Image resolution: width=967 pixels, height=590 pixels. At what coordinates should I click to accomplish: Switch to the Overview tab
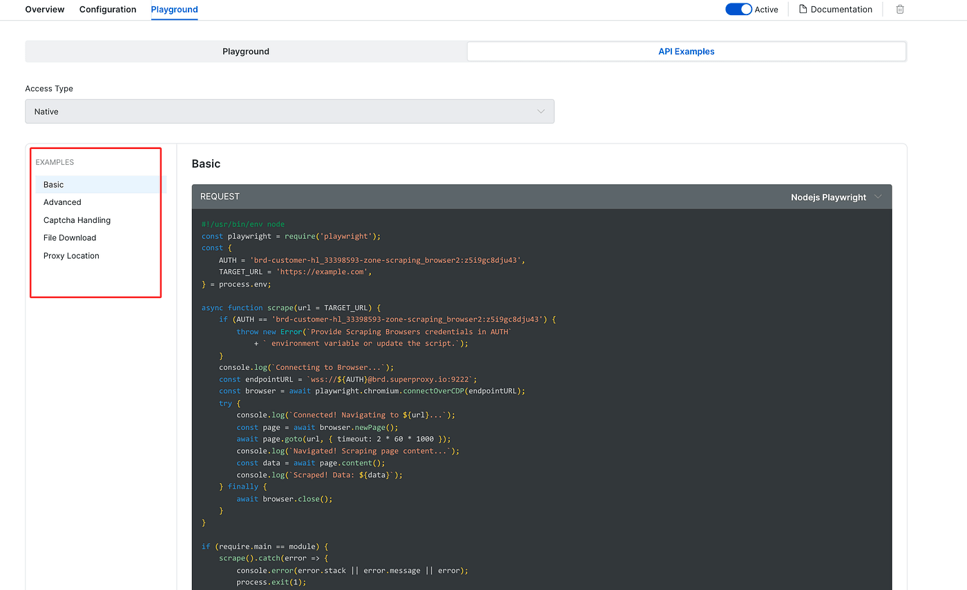tap(45, 10)
